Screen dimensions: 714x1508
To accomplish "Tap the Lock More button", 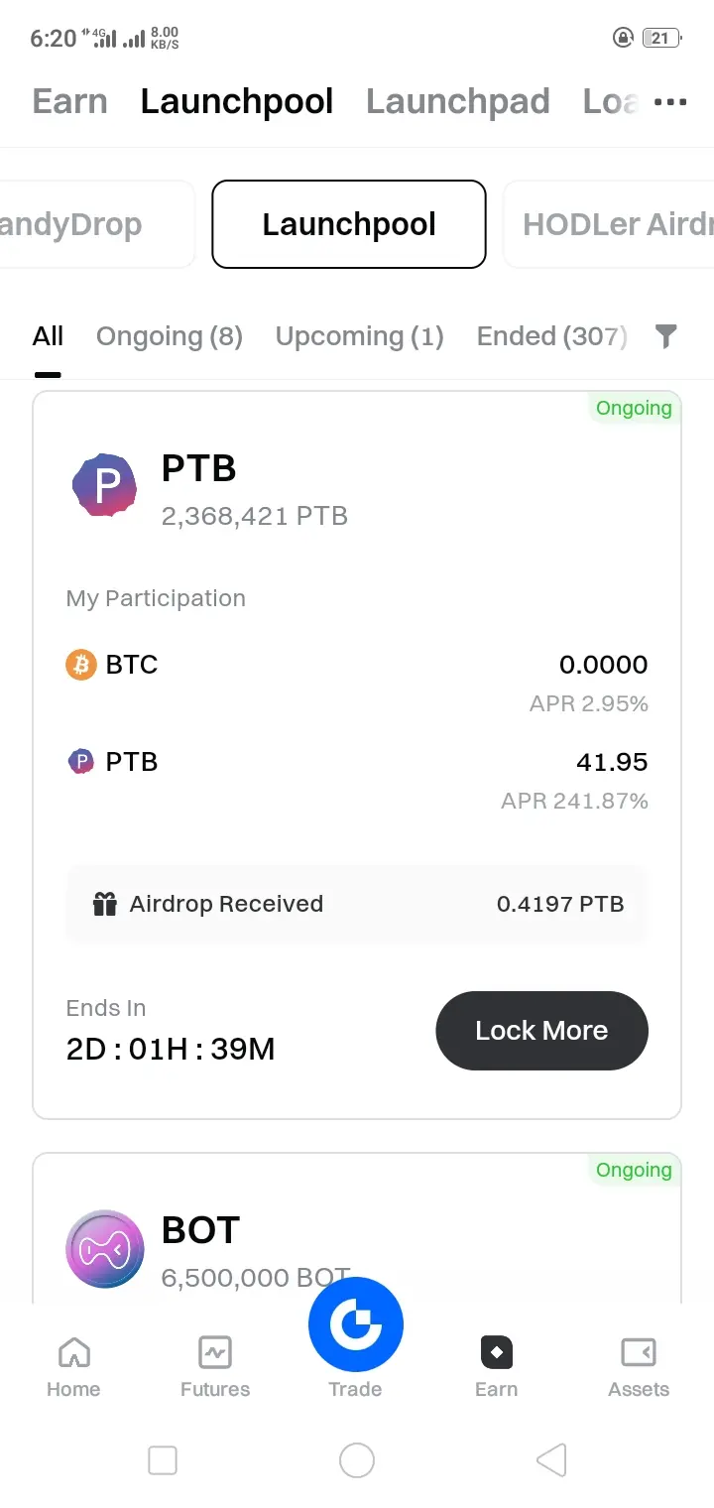I will tap(541, 1031).
